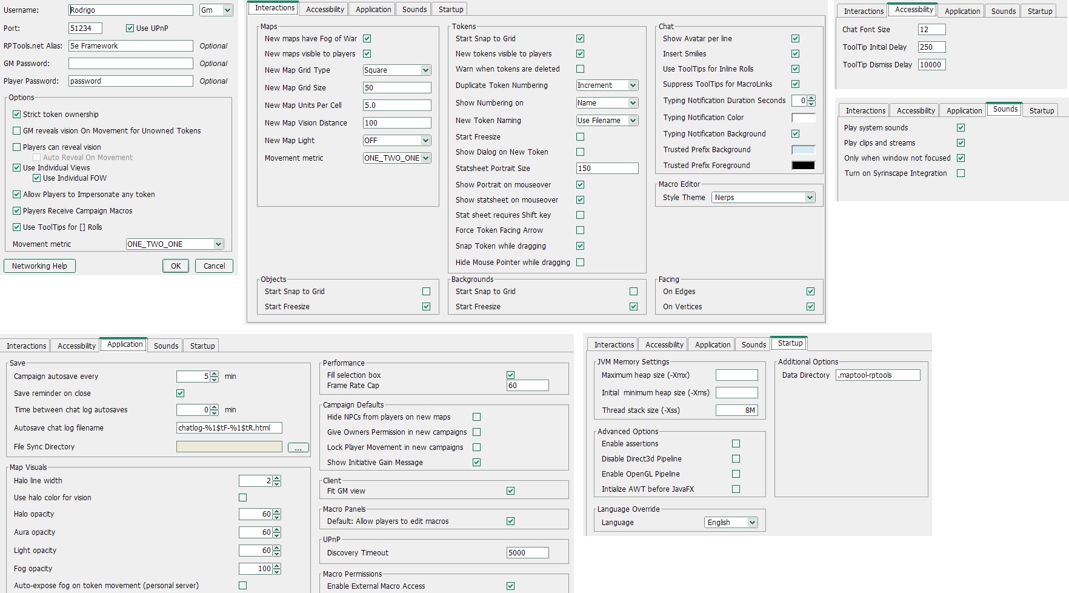Decrease Fog opacity stepper

coord(277,572)
